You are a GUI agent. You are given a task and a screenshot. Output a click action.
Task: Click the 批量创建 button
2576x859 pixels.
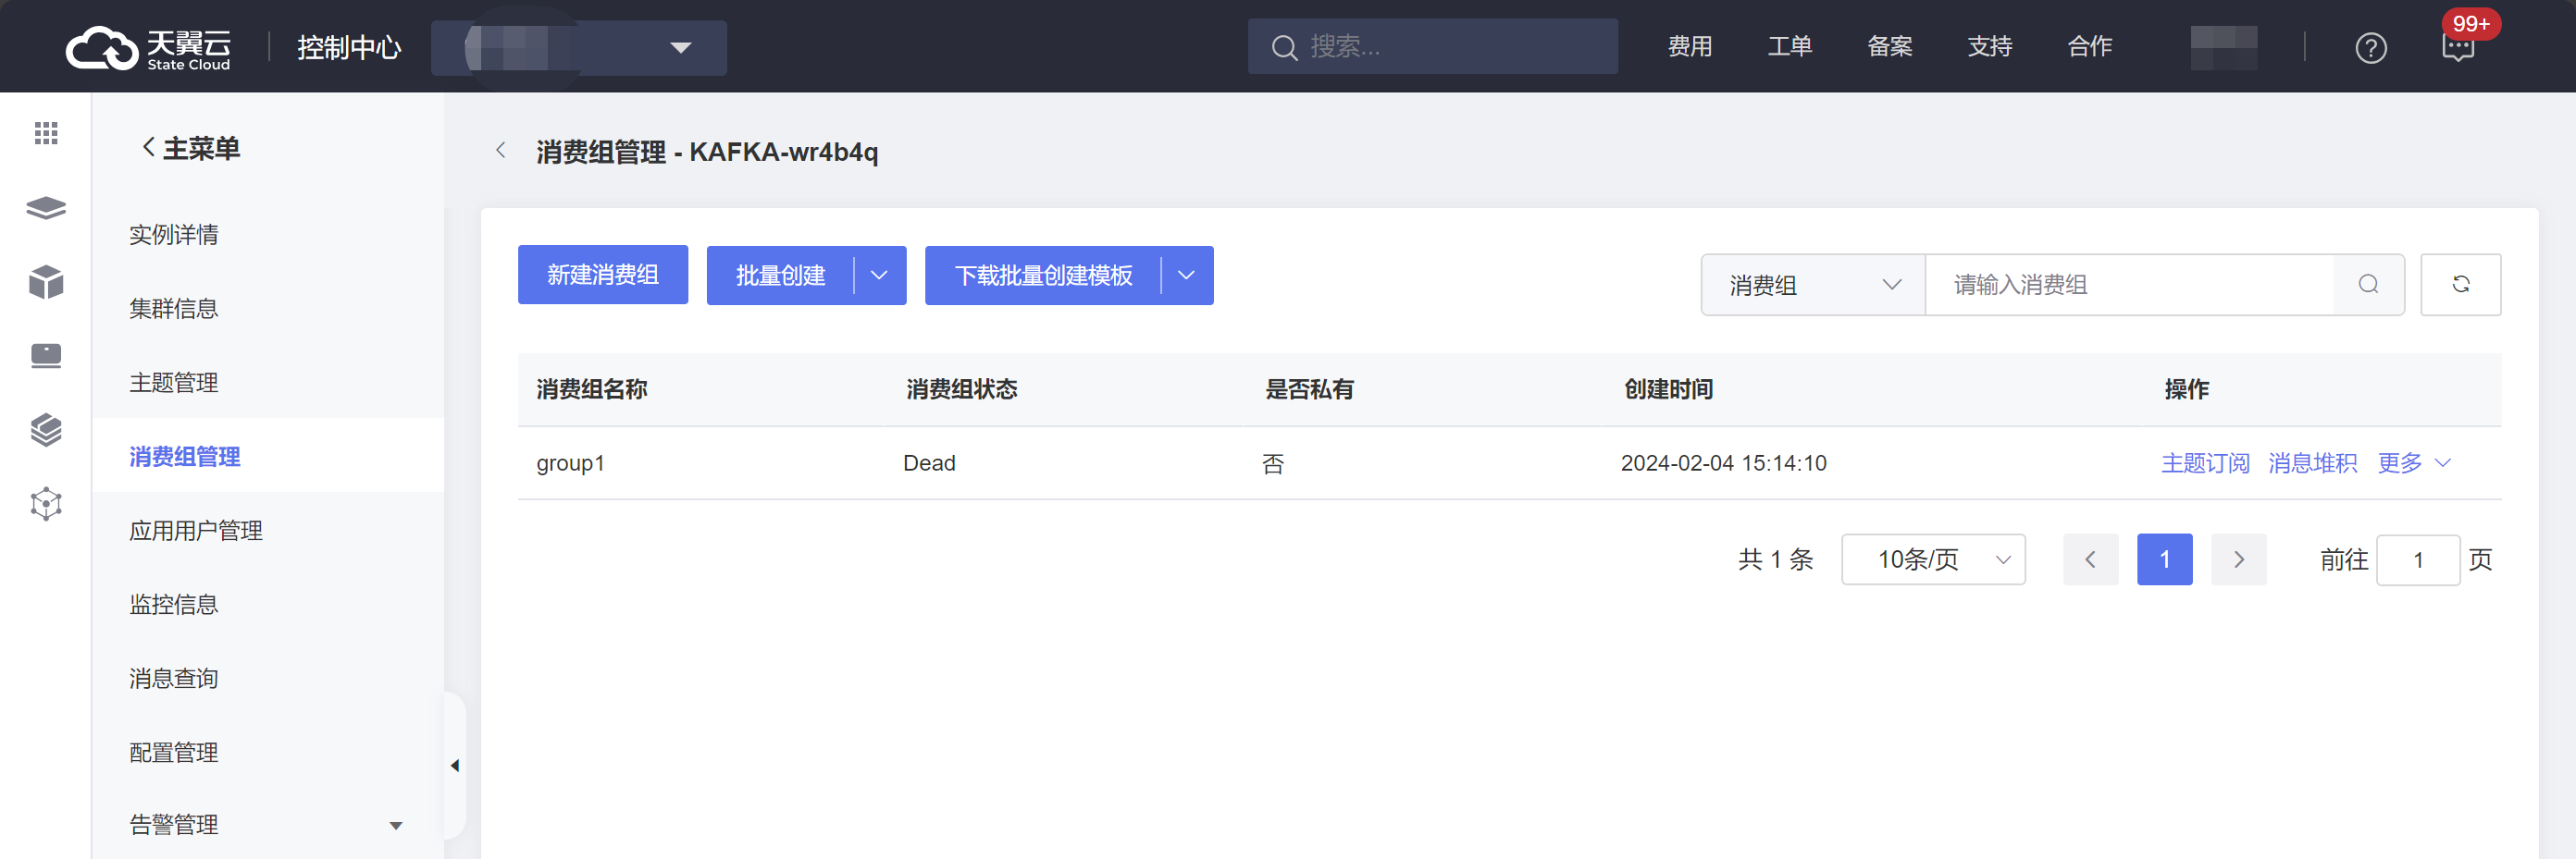point(780,276)
